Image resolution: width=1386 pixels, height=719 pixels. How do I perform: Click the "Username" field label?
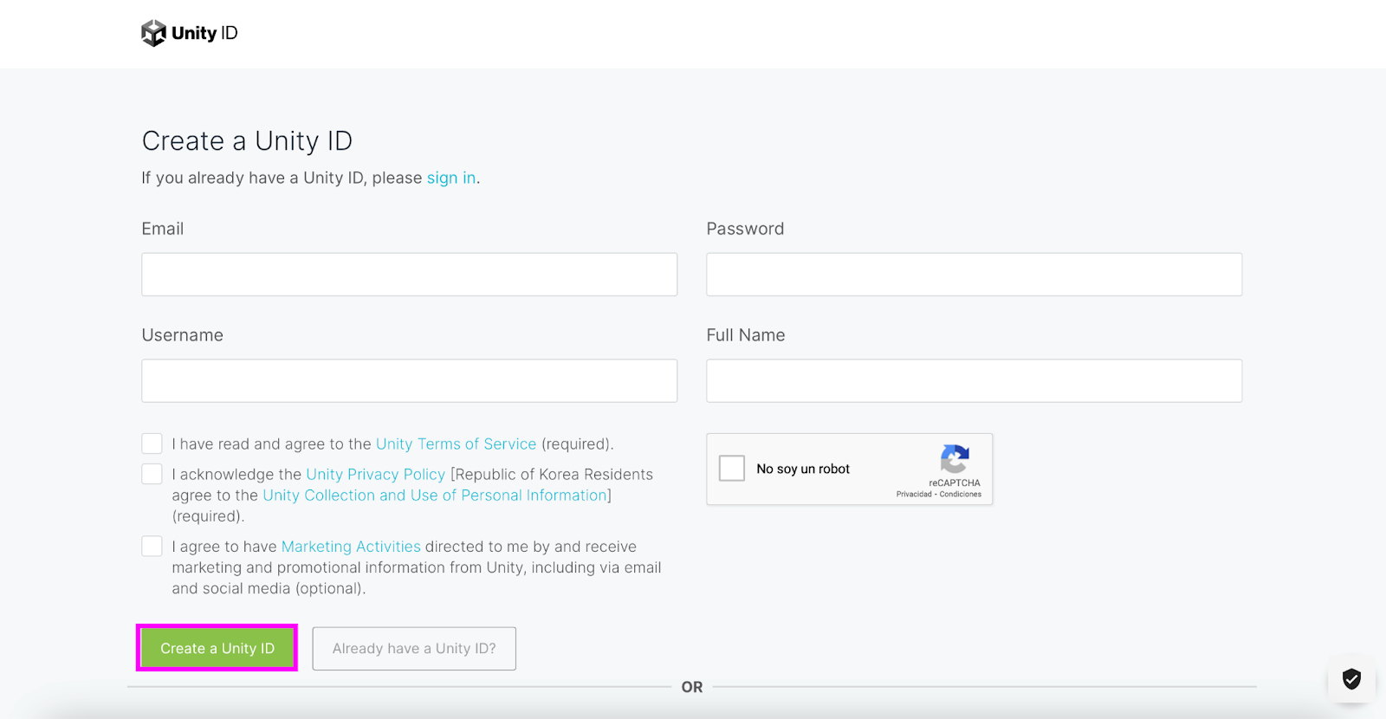point(182,335)
